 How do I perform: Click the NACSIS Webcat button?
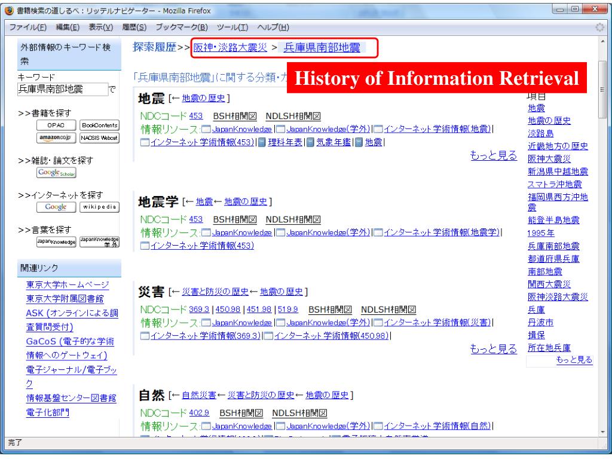[100, 138]
